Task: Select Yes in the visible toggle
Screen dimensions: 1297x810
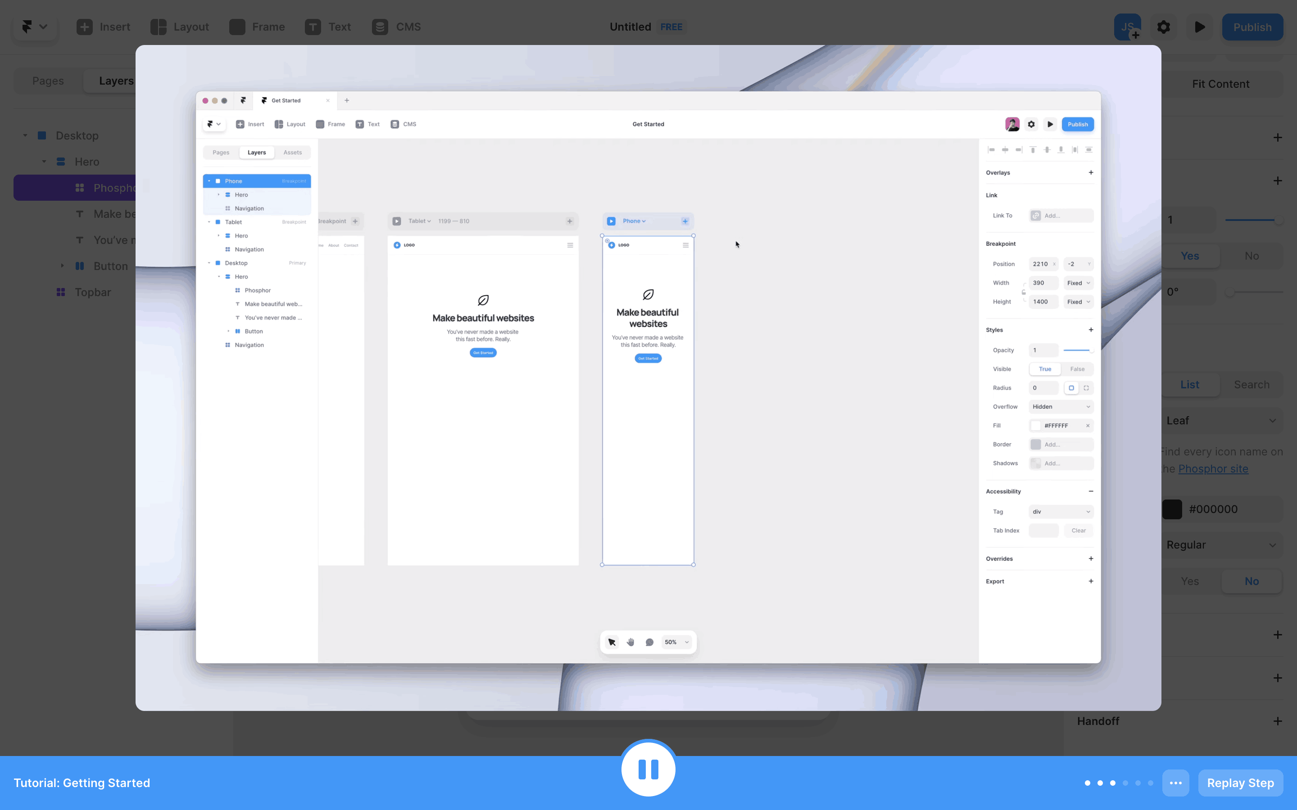Action: click(x=1190, y=256)
